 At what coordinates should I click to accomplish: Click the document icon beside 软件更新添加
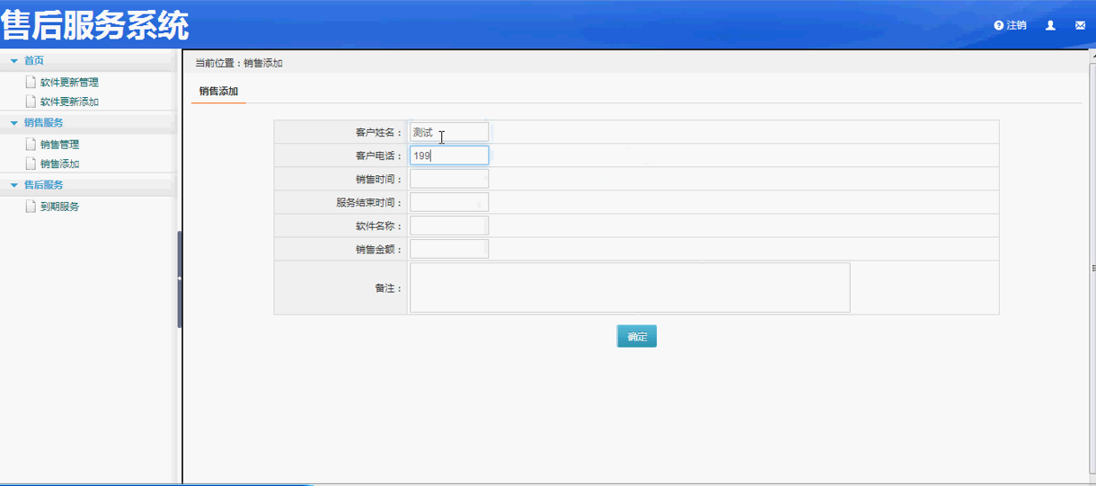coord(31,102)
